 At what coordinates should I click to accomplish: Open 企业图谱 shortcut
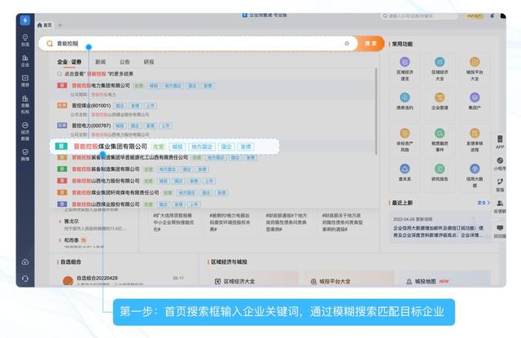pos(440,101)
